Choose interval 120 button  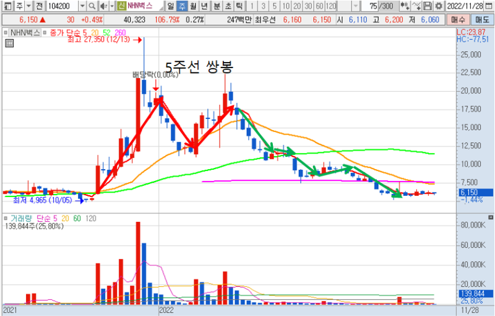(x=331, y=6)
